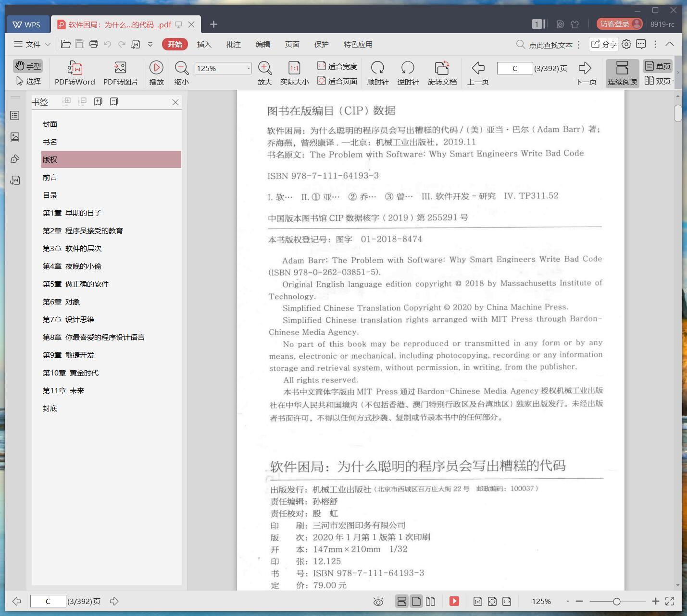
Task: Click the fullscreen icon in status bar
Action: click(x=670, y=601)
